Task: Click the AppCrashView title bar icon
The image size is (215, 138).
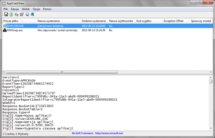Action: point(4,3)
